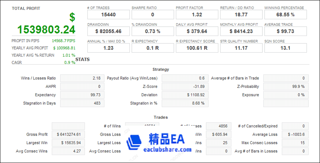The width and height of the screenshot is (320, 163).
Task: Select the Expectancy value 99.73
Action: tap(82, 95)
